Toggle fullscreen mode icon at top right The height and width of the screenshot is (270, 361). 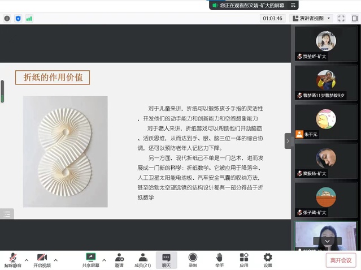(341, 18)
